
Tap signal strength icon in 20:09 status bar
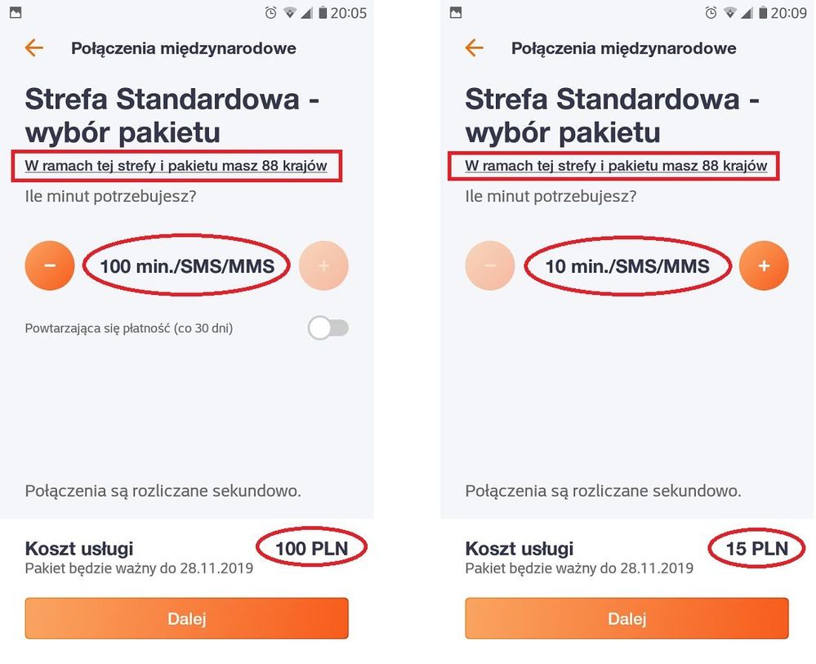pyautogui.click(x=747, y=13)
